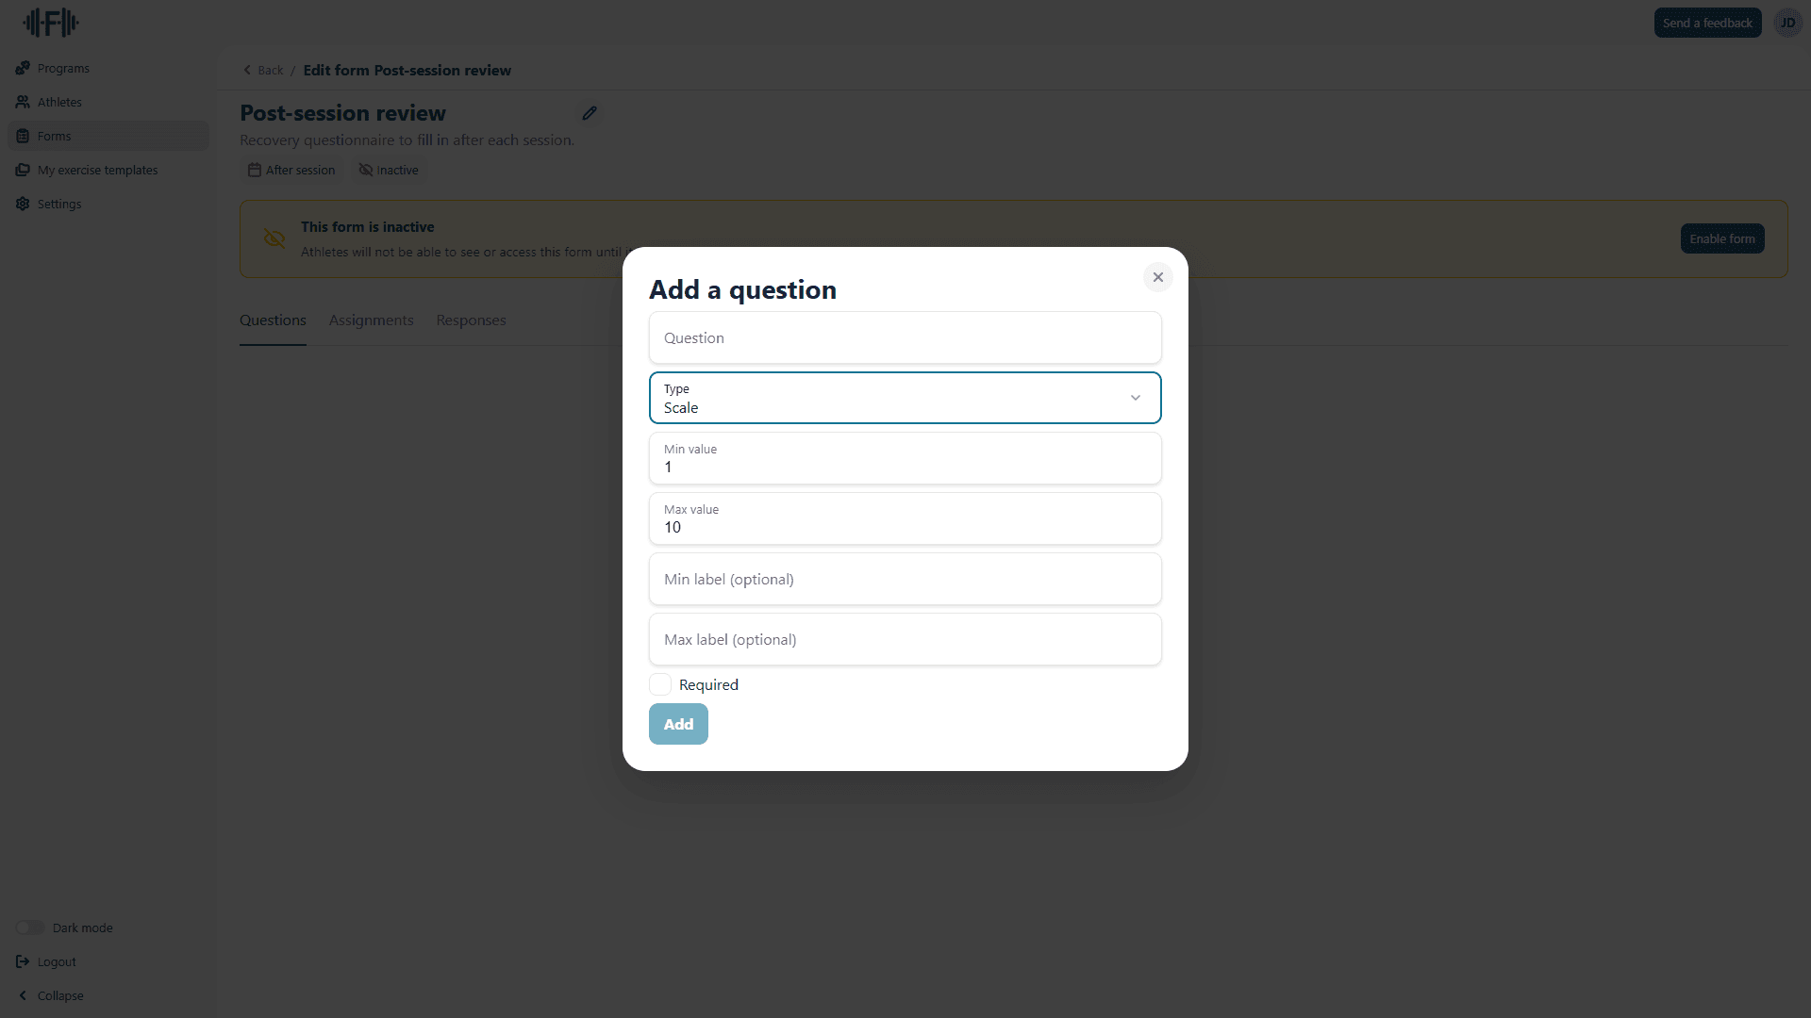Click the My exercise templates icon

pos(23,170)
